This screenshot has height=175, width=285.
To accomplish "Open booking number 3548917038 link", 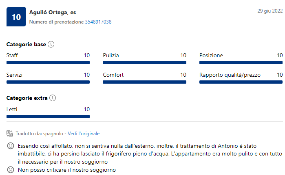I will pyautogui.click(x=98, y=22).
